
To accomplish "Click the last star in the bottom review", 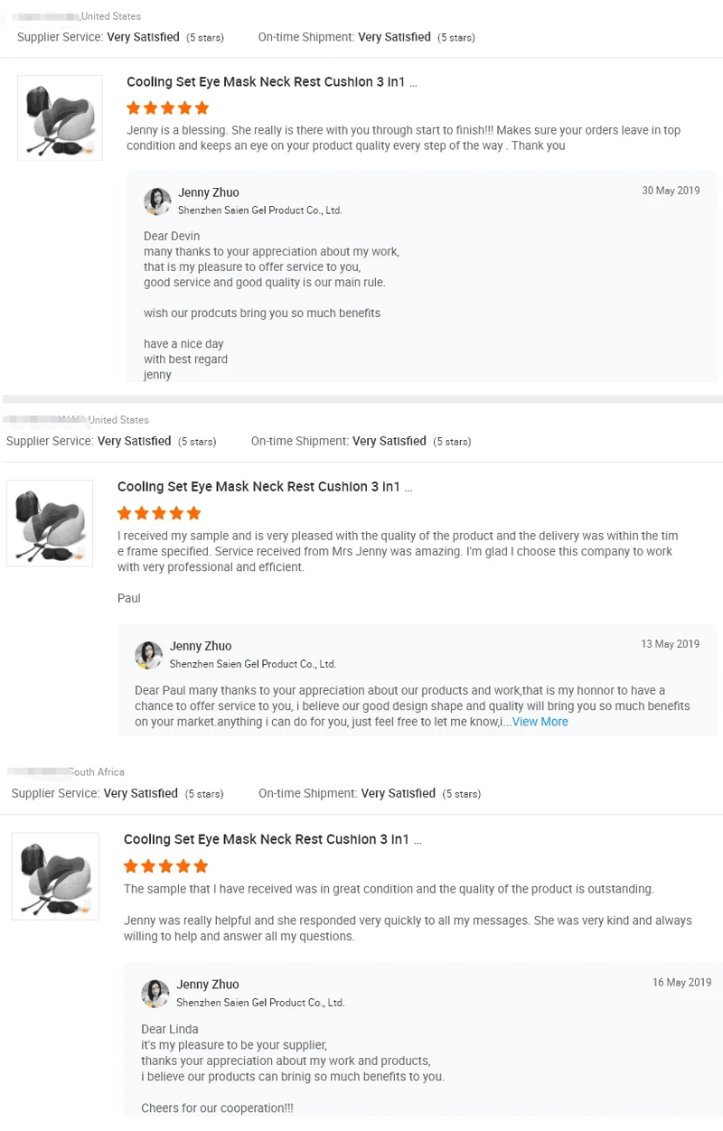I will (x=201, y=865).
